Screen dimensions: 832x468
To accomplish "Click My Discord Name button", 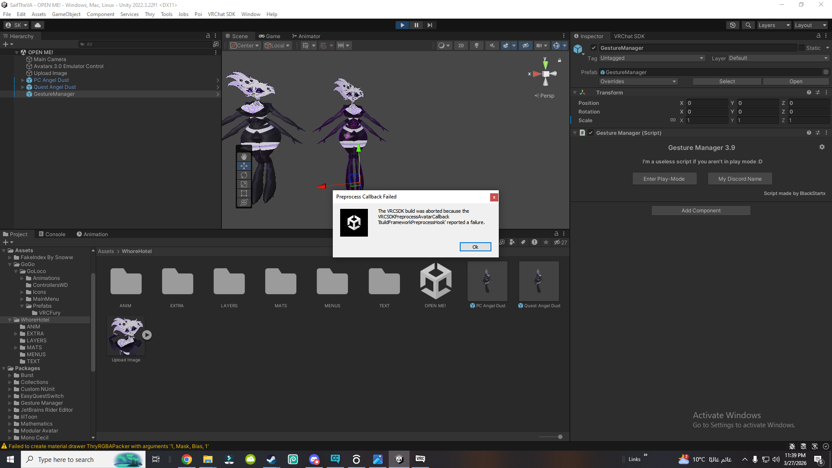I will coord(740,179).
